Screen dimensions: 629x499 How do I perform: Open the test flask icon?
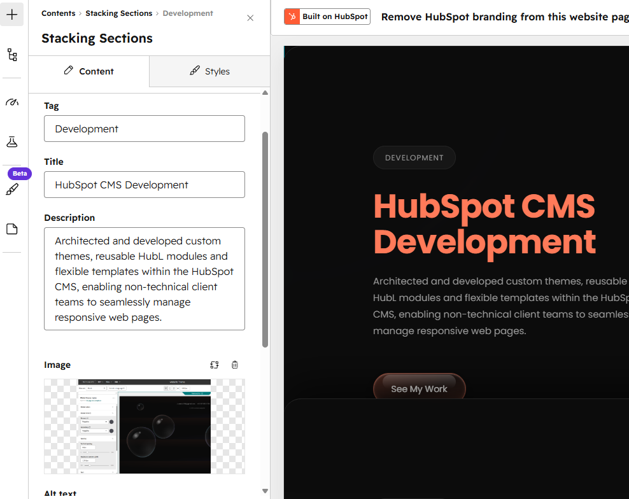pyautogui.click(x=12, y=141)
